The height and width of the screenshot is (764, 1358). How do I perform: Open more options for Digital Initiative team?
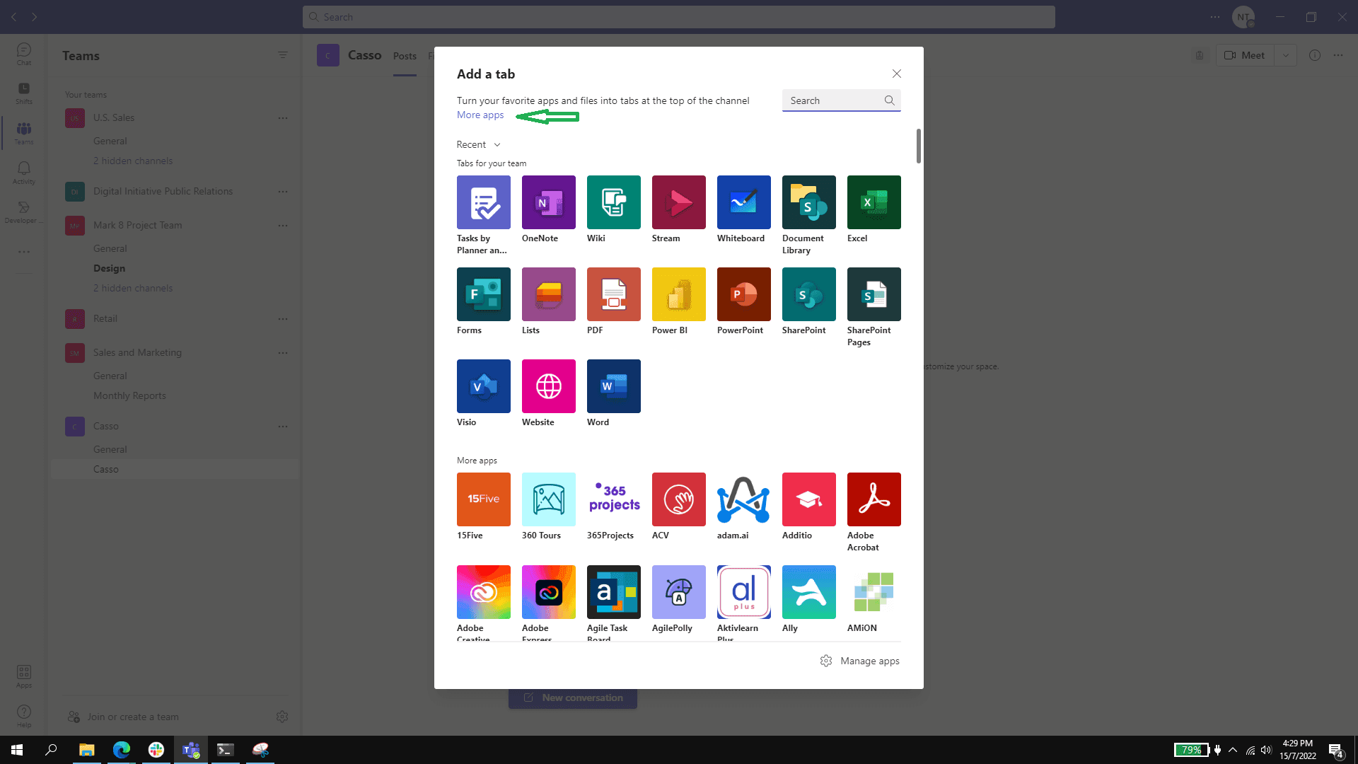[283, 191]
